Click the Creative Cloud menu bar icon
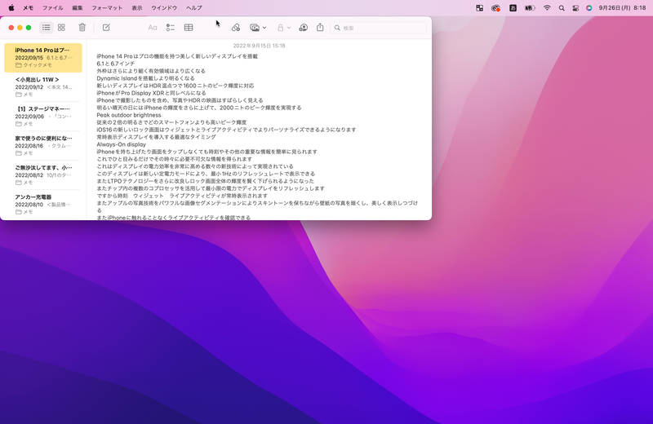The height and width of the screenshot is (424, 653). [x=495, y=7]
